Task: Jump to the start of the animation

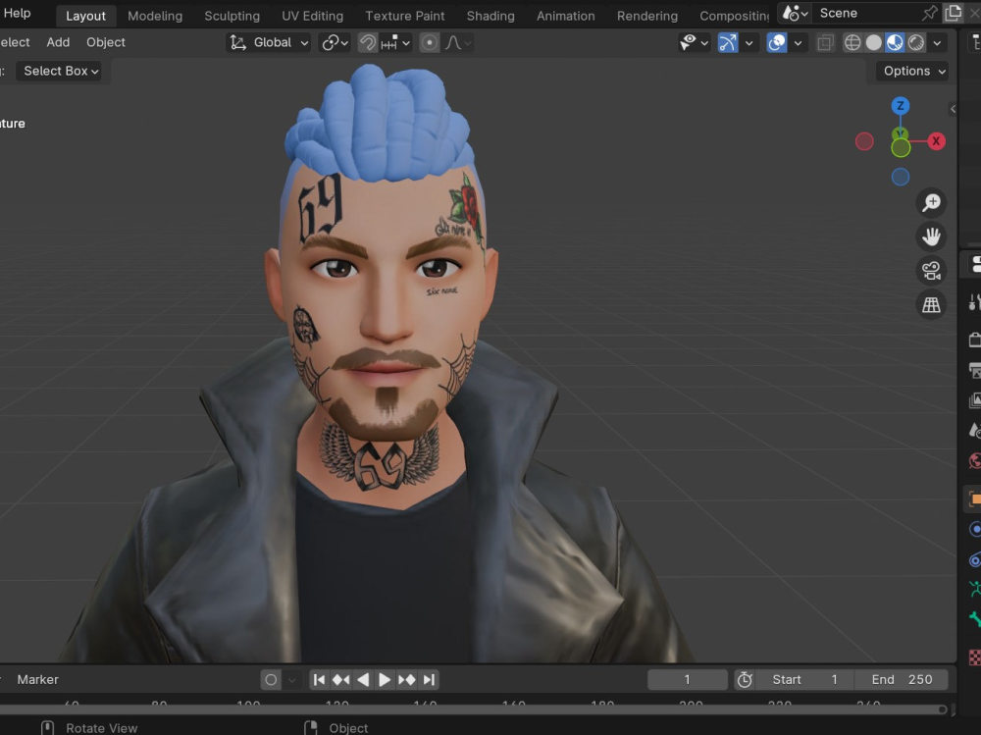Action: (318, 678)
